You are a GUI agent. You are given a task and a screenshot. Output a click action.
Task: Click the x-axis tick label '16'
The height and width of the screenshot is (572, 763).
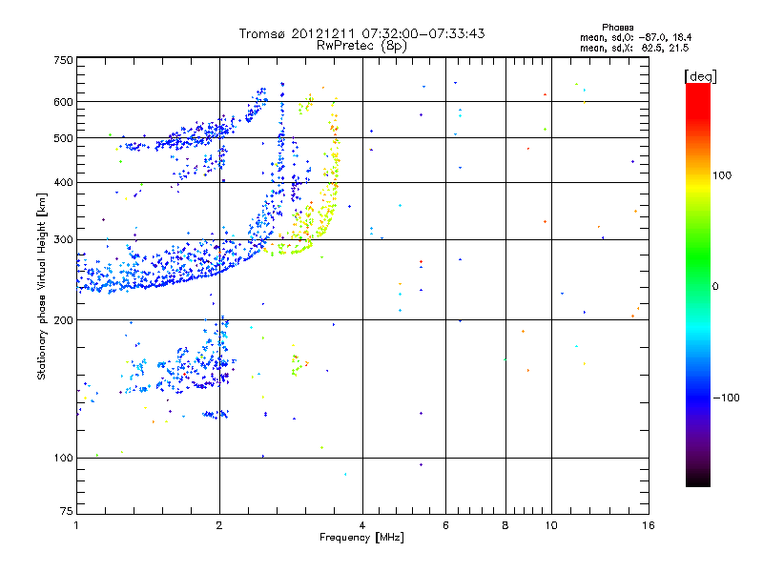tap(649, 525)
